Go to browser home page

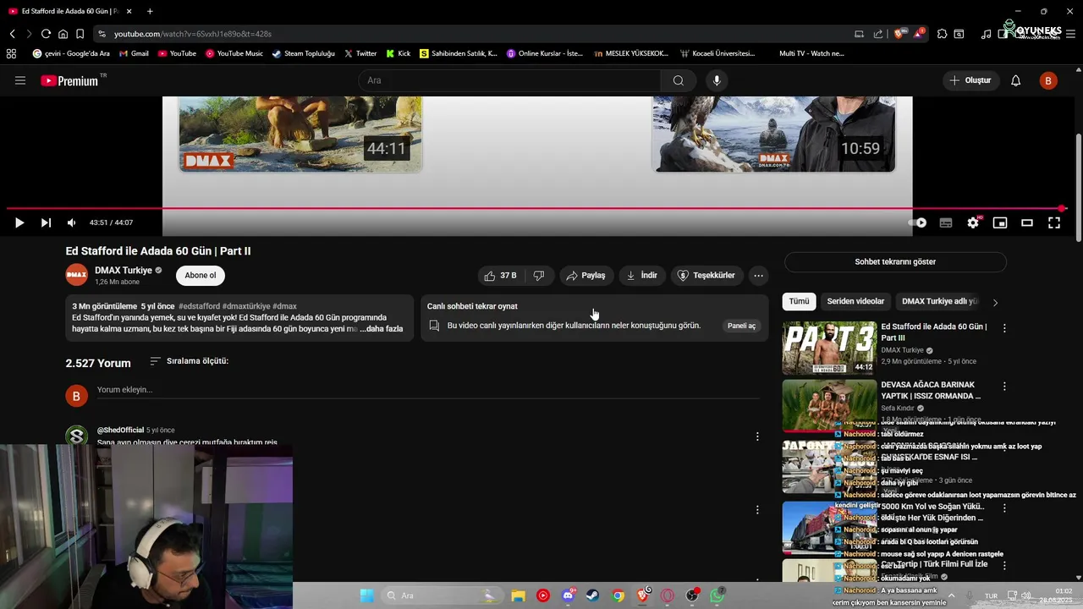(63, 34)
